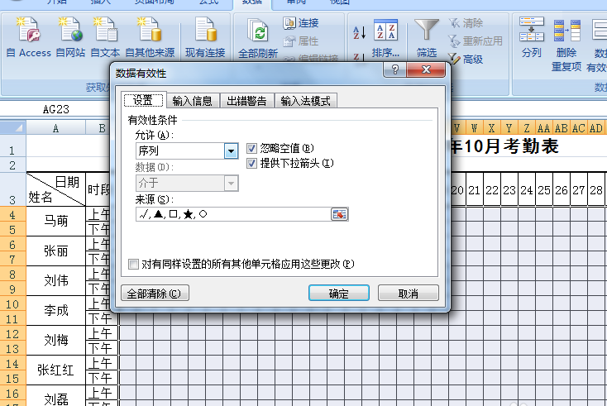Switch to 输入法模式 tab
The image size is (607, 406).
[x=305, y=101]
